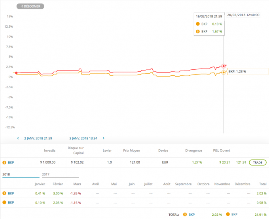Image resolution: width=269 pixels, height=219 pixels.
Task: Select the 2 JANV. 2018 21:59 start date
Action: [x=38, y=138]
